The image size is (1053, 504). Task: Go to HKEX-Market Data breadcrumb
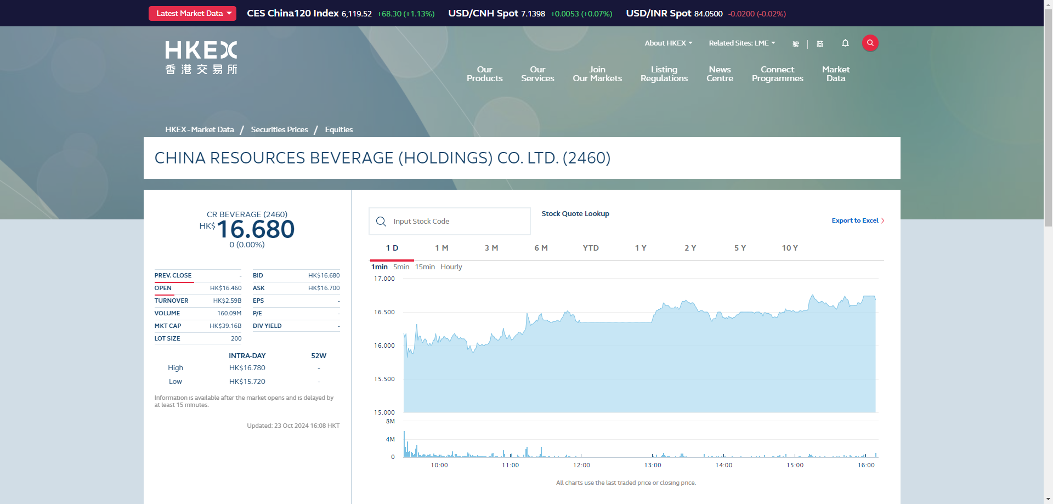(x=200, y=129)
